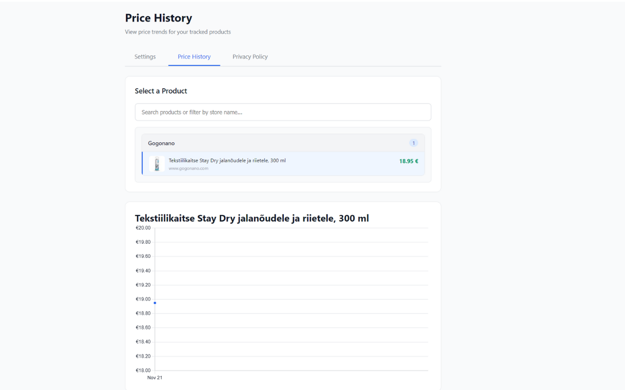
Task: Open the Privacy Policy tab
Action: click(250, 57)
